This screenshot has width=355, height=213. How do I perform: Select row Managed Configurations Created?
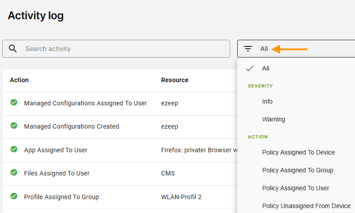tap(120, 127)
